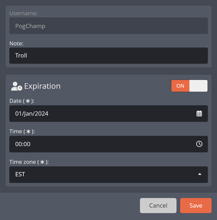The width and height of the screenshot is (217, 220).
Task: Click the Date required label
Action: [22, 101]
